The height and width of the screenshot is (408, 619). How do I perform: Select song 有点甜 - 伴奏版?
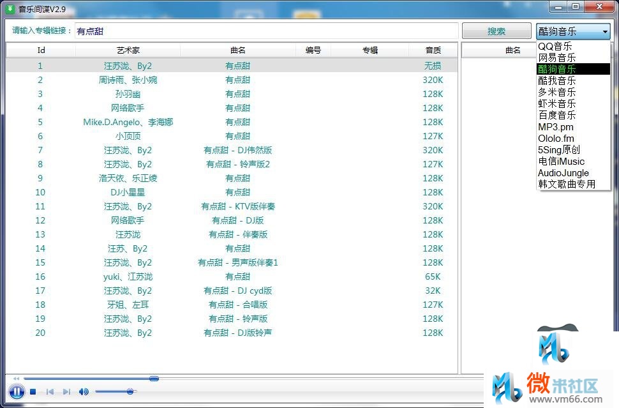237,234
